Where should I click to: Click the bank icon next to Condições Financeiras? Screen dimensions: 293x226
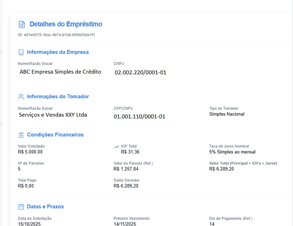(x=21, y=135)
